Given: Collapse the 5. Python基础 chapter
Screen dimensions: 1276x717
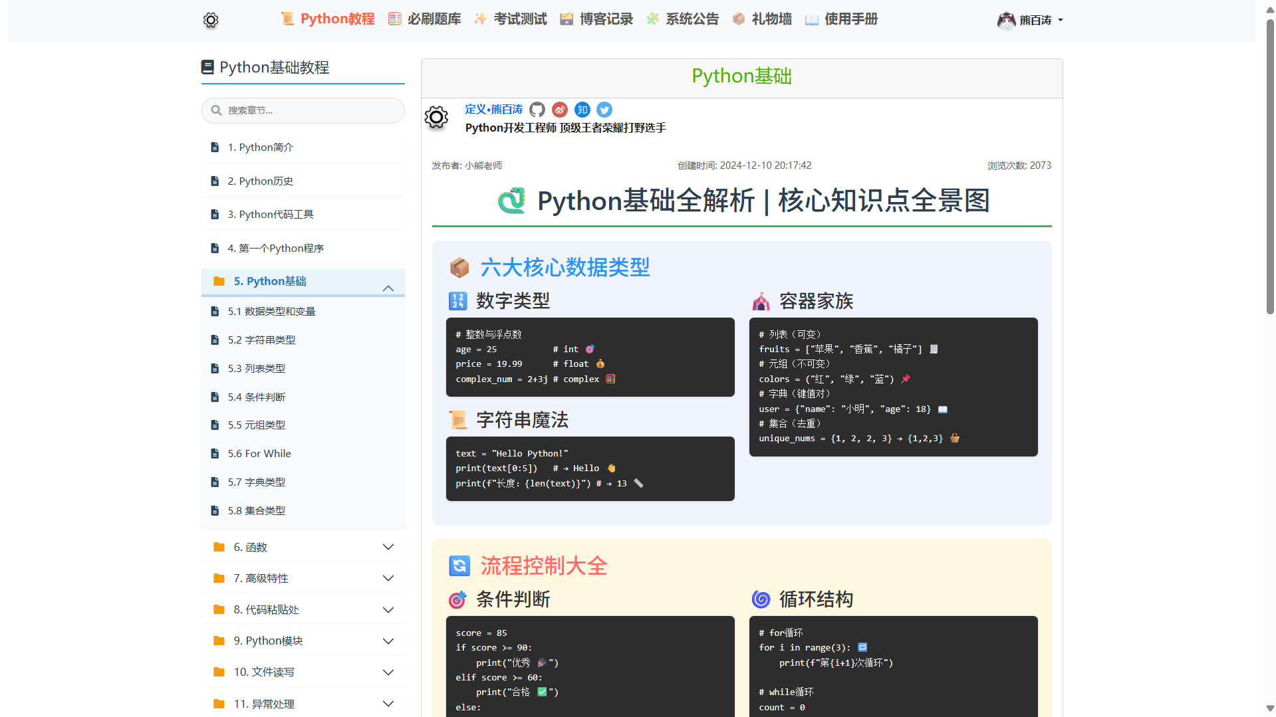Looking at the screenshot, I should [388, 288].
